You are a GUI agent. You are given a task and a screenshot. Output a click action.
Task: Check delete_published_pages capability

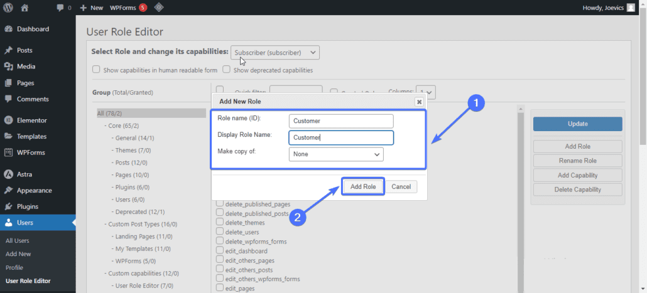[x=220, y=203]
